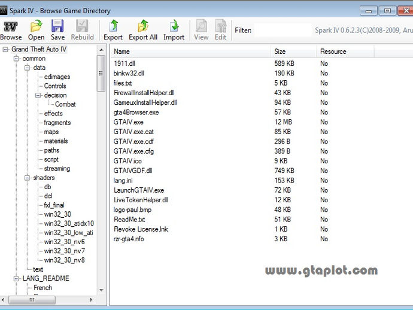
Task: Click the View toolbar icon
Action: (x=201, y=26)
